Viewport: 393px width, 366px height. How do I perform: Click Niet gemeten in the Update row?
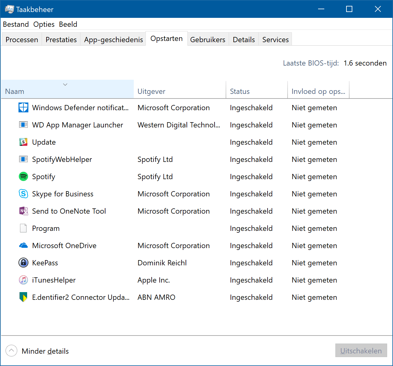click(314, 142)
